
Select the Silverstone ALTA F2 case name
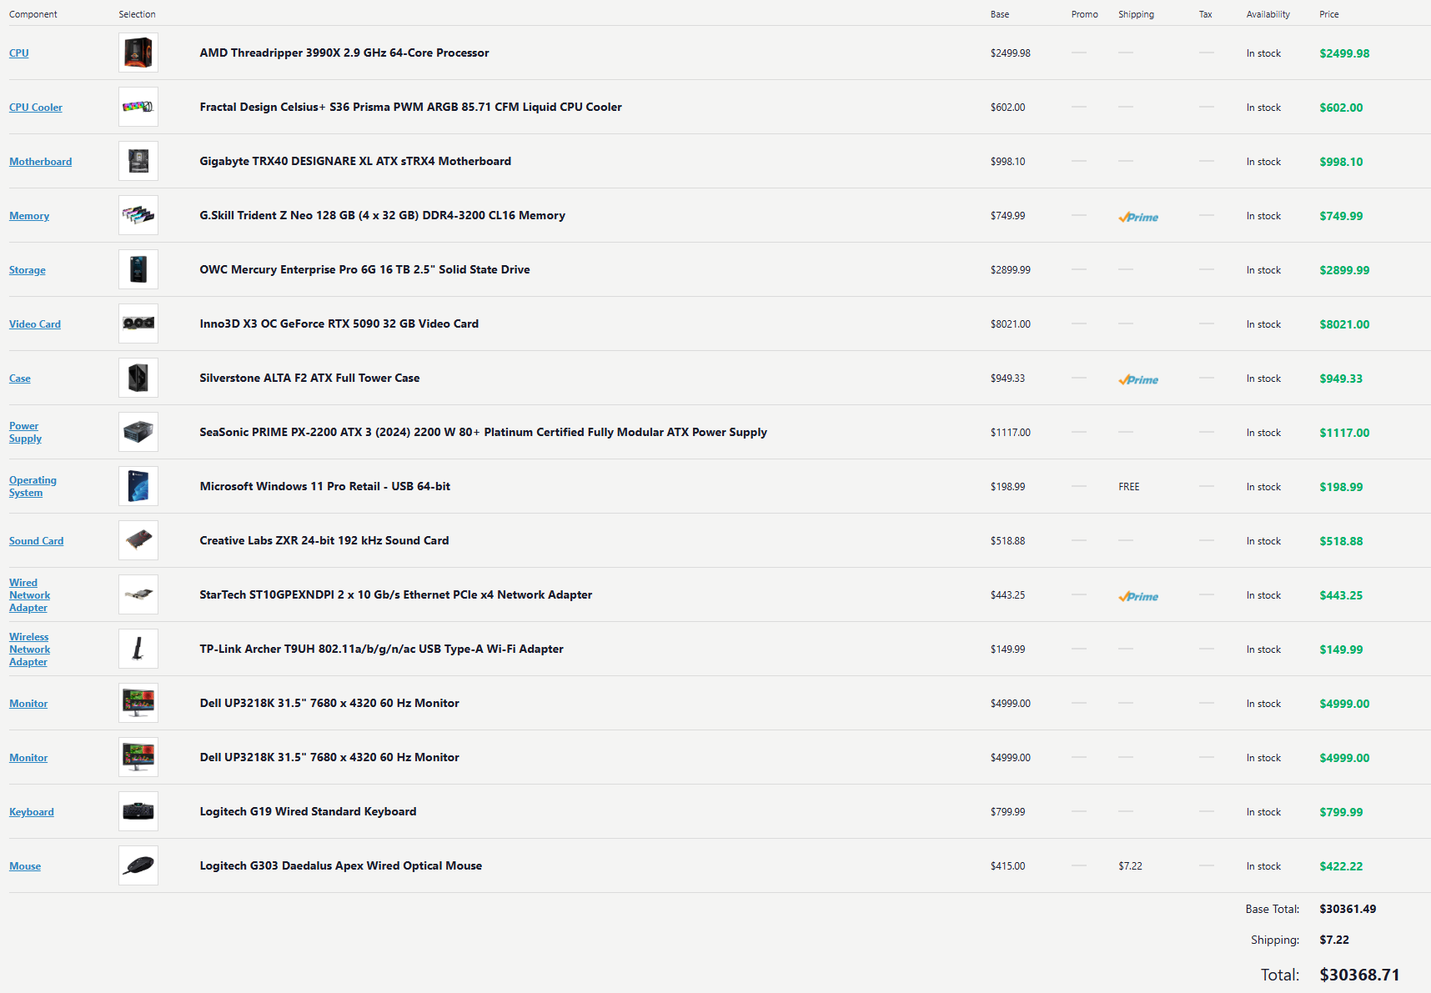tap(310, 378)
